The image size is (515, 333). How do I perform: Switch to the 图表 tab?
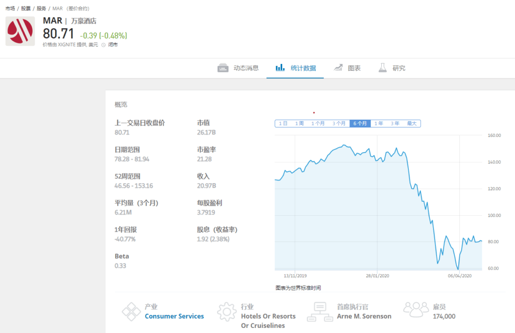coord(347,68)
